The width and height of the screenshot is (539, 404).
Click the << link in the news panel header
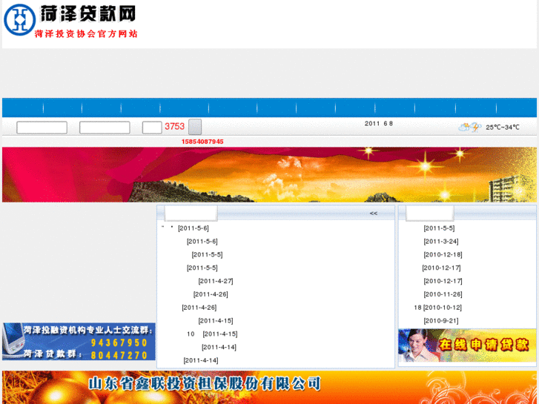(374, 213)
